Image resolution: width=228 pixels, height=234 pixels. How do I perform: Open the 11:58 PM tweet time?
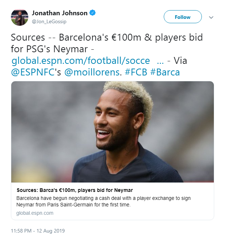coord(22,231)
